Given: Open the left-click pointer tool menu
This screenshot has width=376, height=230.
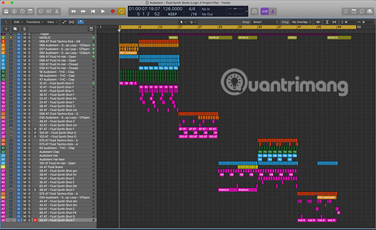Looking at the screenshot, I should click(x=183, y=22).
